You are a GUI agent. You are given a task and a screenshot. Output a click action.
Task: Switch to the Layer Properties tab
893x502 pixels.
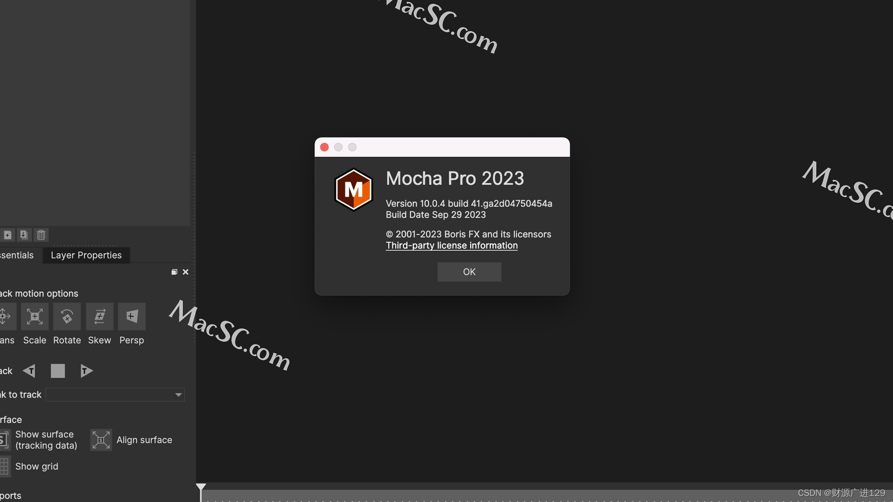[x=86, y=255]
